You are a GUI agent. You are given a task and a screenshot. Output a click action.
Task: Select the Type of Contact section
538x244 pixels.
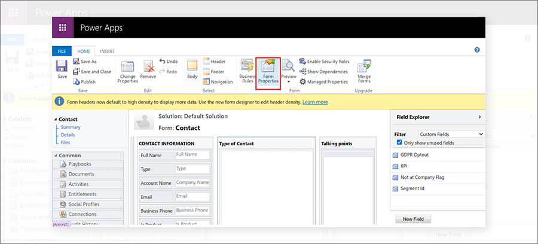(x=236, y=144)
